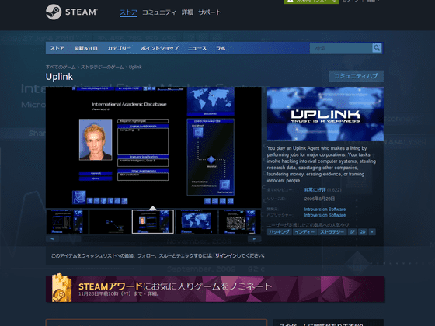
Task: Click the ハッキング tag
Action: pyautogui.click(x=280, y=232)
